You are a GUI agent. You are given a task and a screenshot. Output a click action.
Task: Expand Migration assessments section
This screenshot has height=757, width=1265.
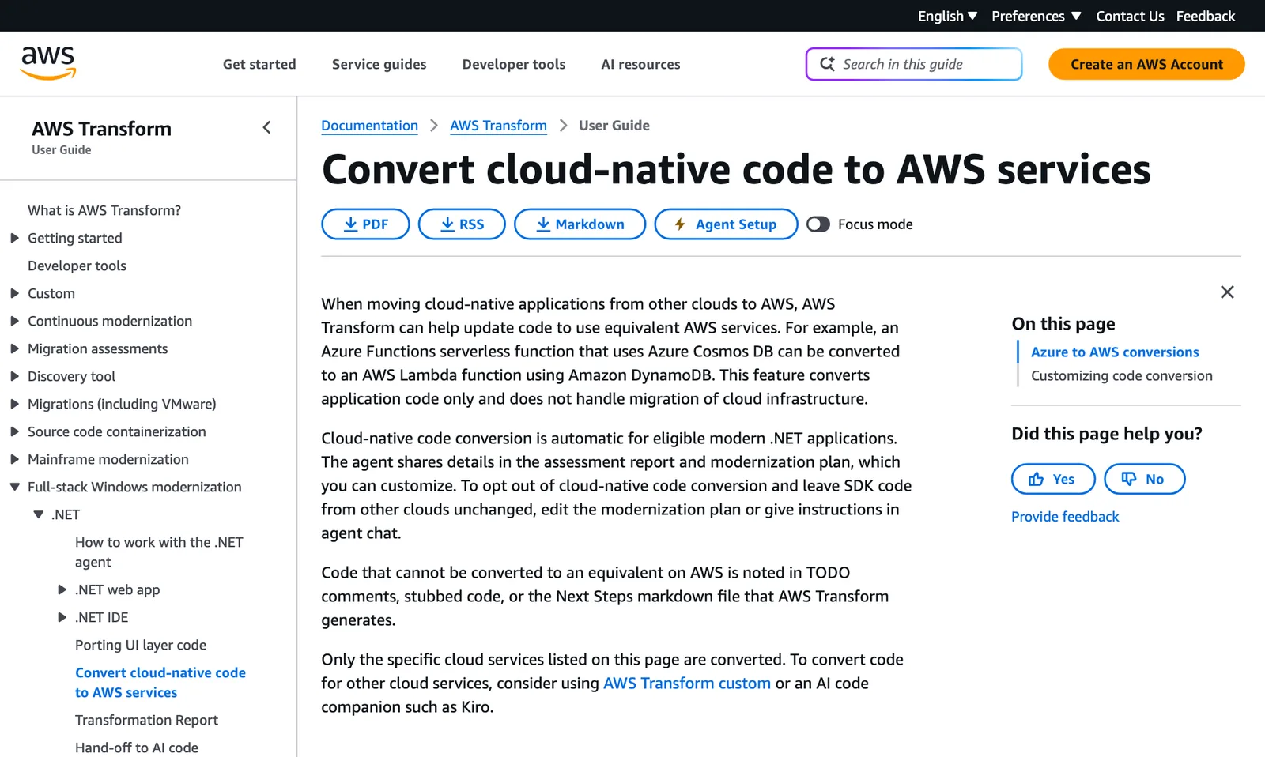(14, 348)
